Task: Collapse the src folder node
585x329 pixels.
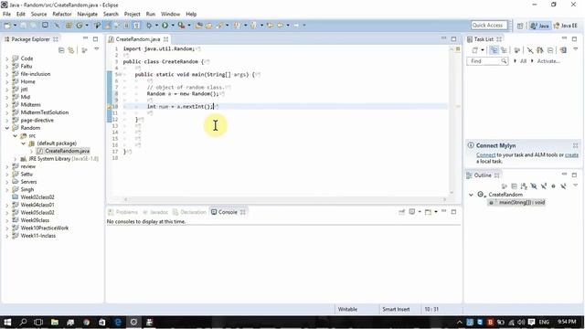Action: point(16,136)
